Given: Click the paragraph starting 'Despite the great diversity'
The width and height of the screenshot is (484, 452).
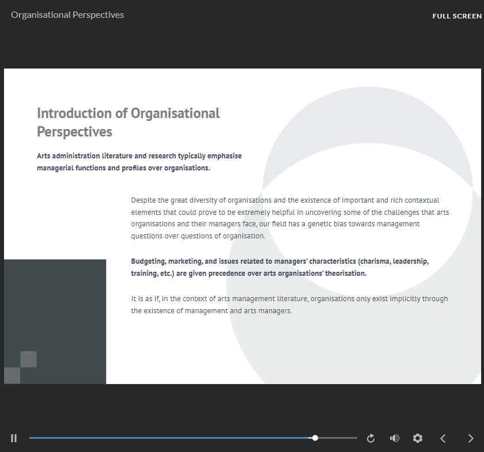Looking at the screenshot, I should 290,218.
